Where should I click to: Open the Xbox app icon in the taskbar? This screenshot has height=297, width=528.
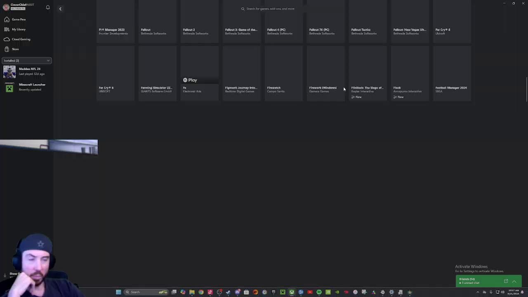(x=292, y=292)
